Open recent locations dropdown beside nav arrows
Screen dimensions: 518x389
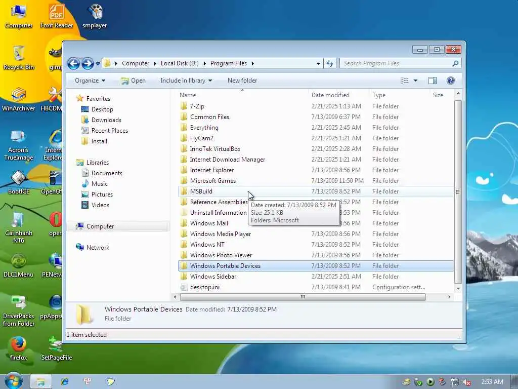[x=98, y=63]
